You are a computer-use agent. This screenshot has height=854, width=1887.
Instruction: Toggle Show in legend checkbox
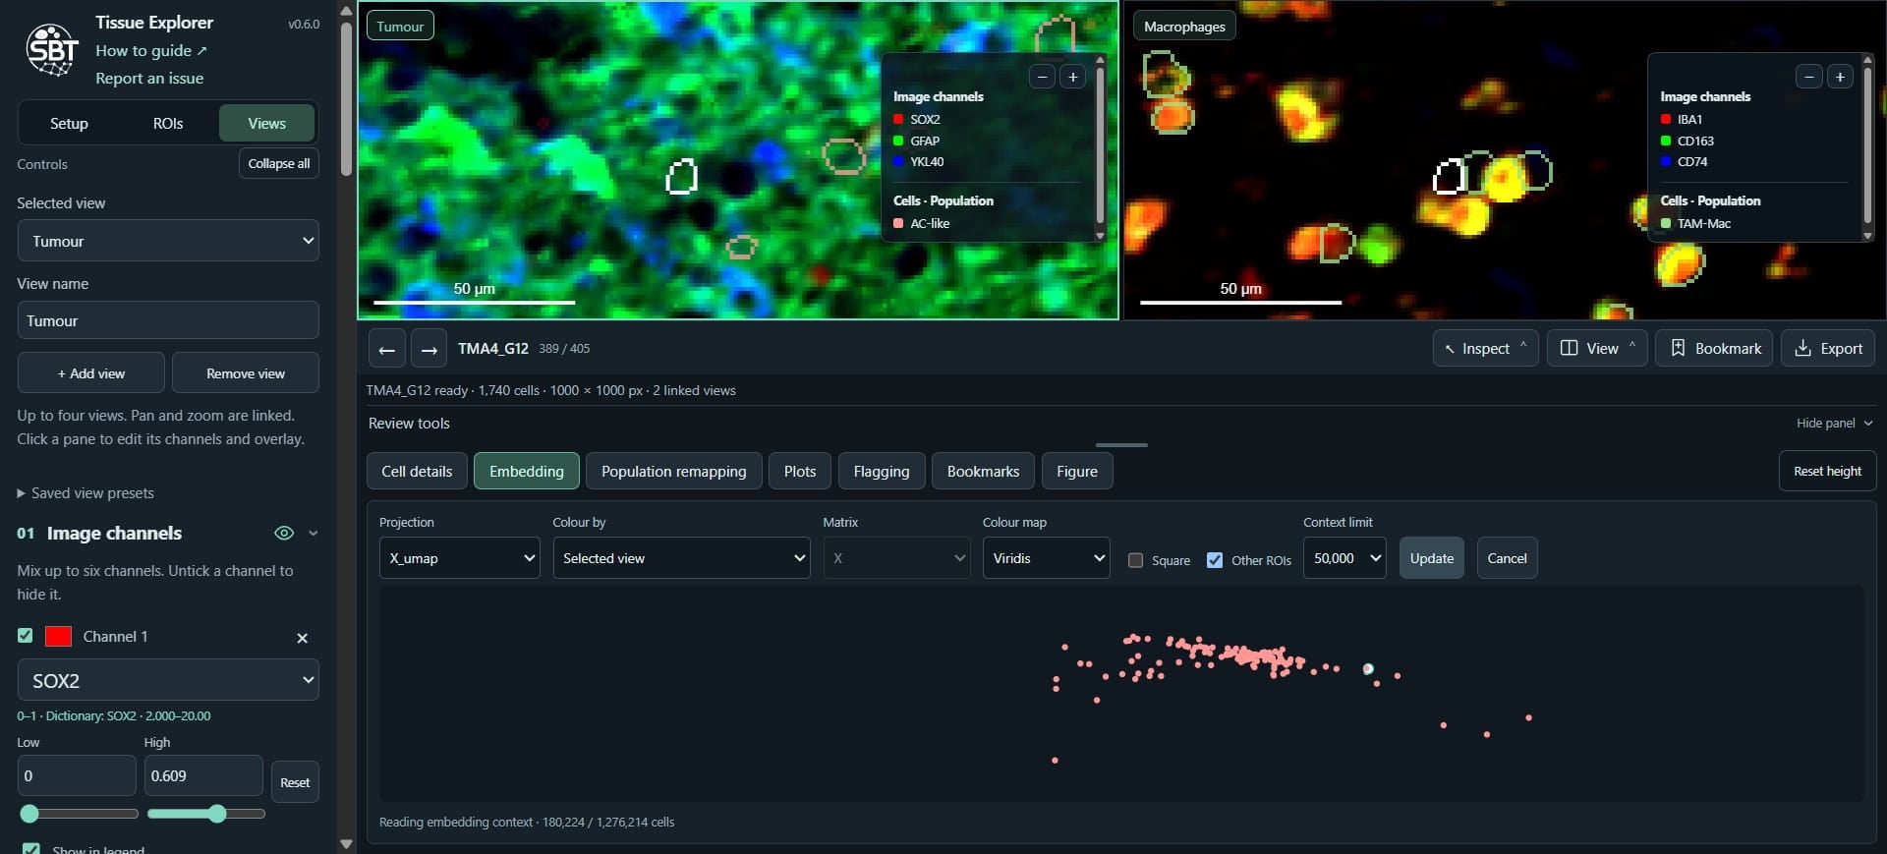pos(31,849)
